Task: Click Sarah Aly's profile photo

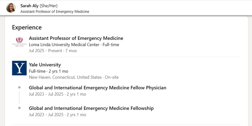Action: [11, 8]
